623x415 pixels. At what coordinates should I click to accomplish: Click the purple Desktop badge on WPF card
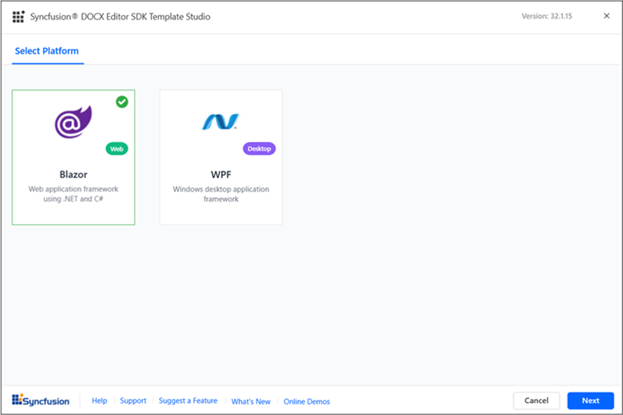click(259, 148)
